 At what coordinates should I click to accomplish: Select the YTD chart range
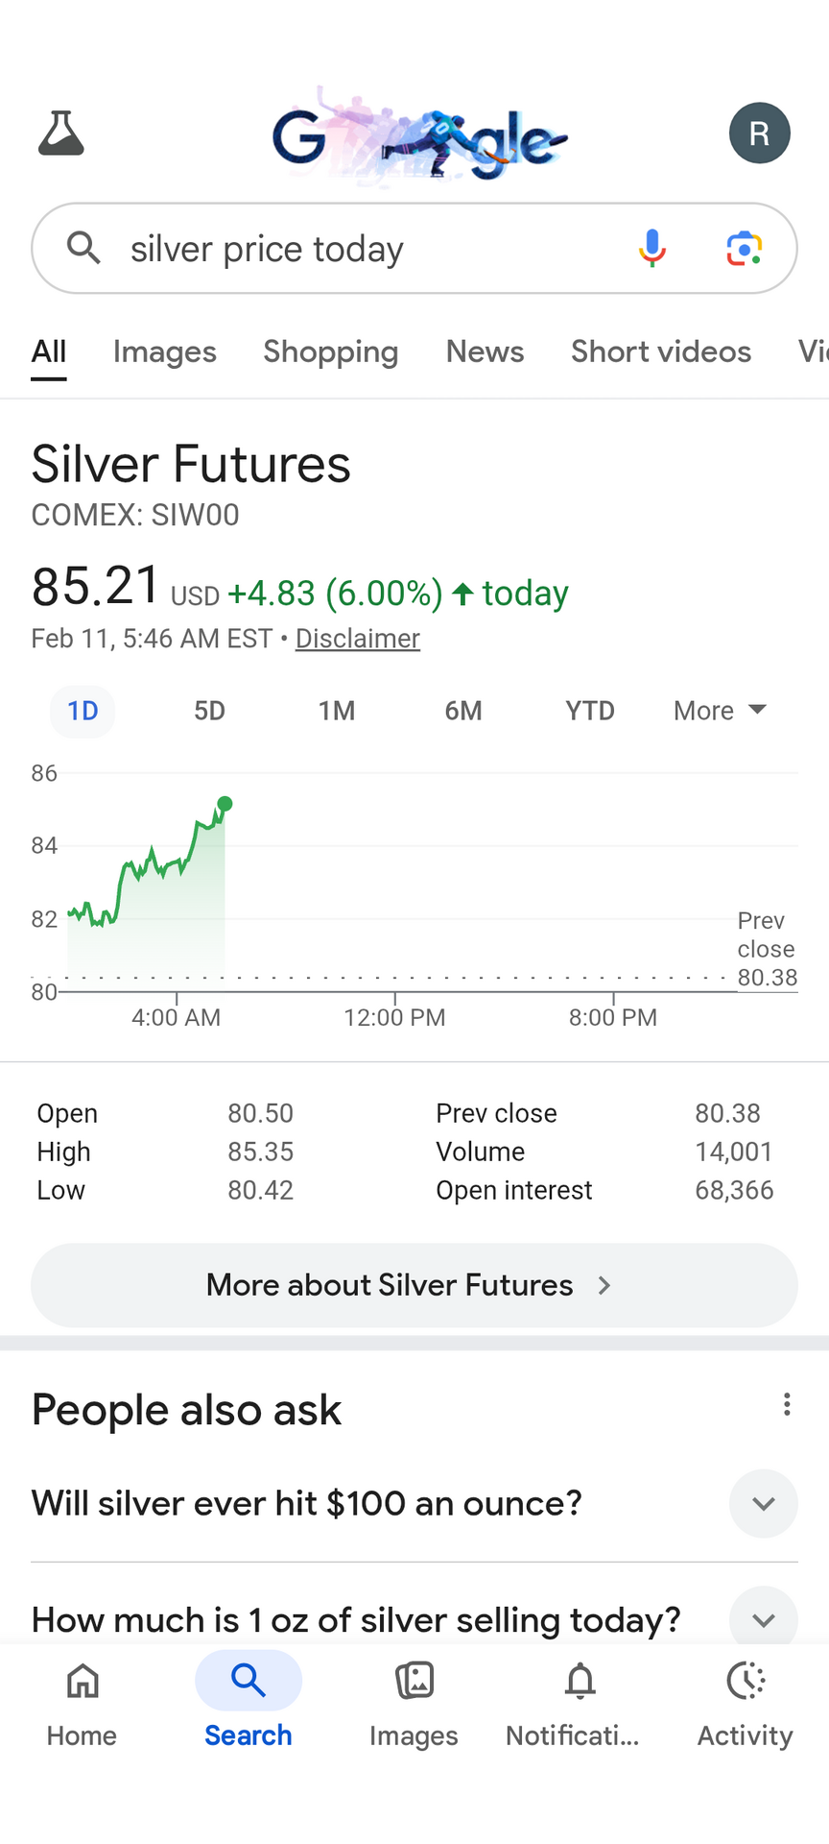pyautogui.click(x=589, y=711)
